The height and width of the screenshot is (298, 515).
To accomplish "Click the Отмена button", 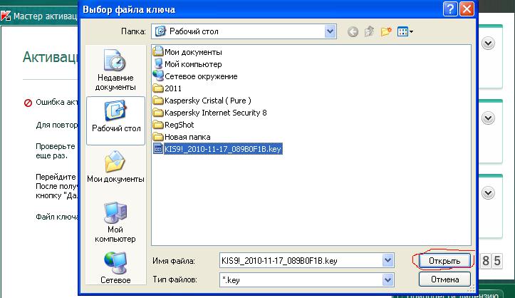I will pyautogui.click(x=444, y=279).
